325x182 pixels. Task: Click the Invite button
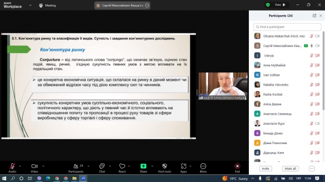[265, 168]
